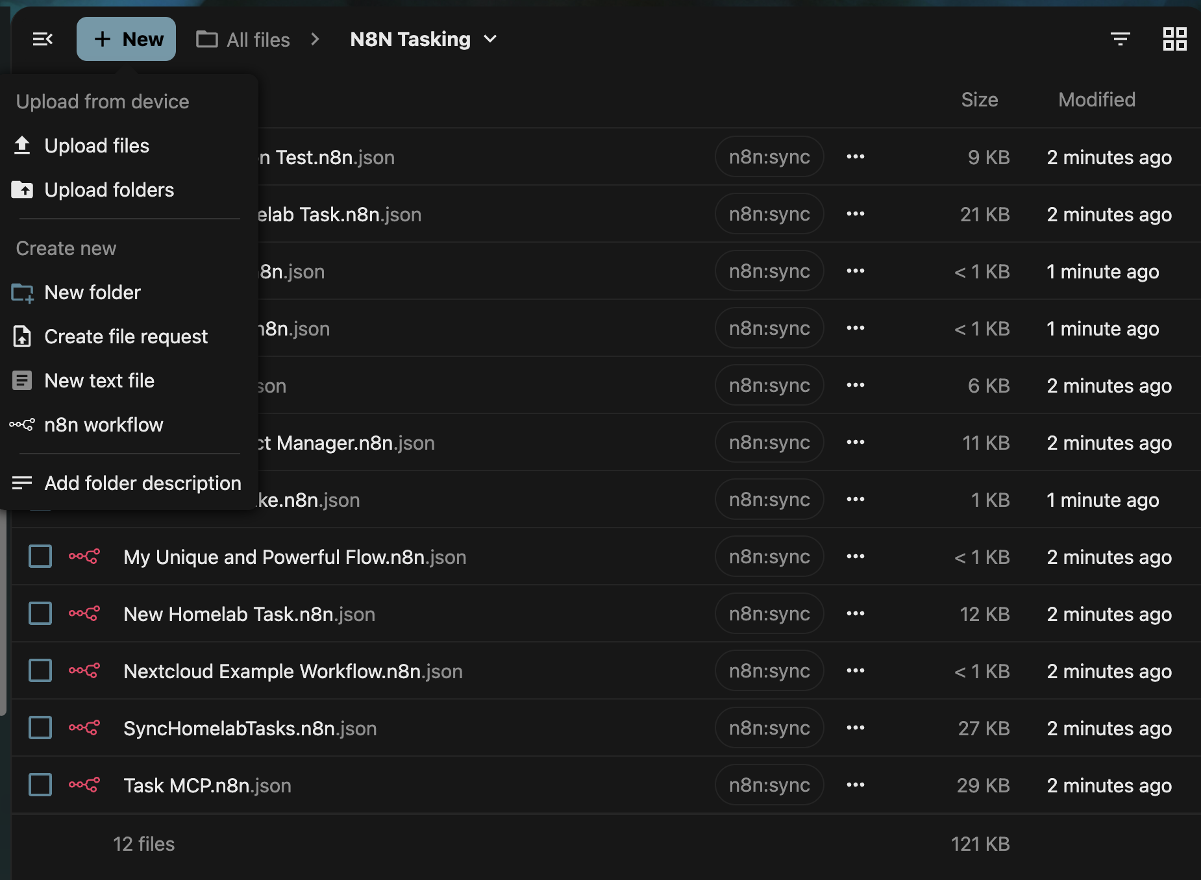Click n8n:sync tag on Task MCP row

pos(769,785)
